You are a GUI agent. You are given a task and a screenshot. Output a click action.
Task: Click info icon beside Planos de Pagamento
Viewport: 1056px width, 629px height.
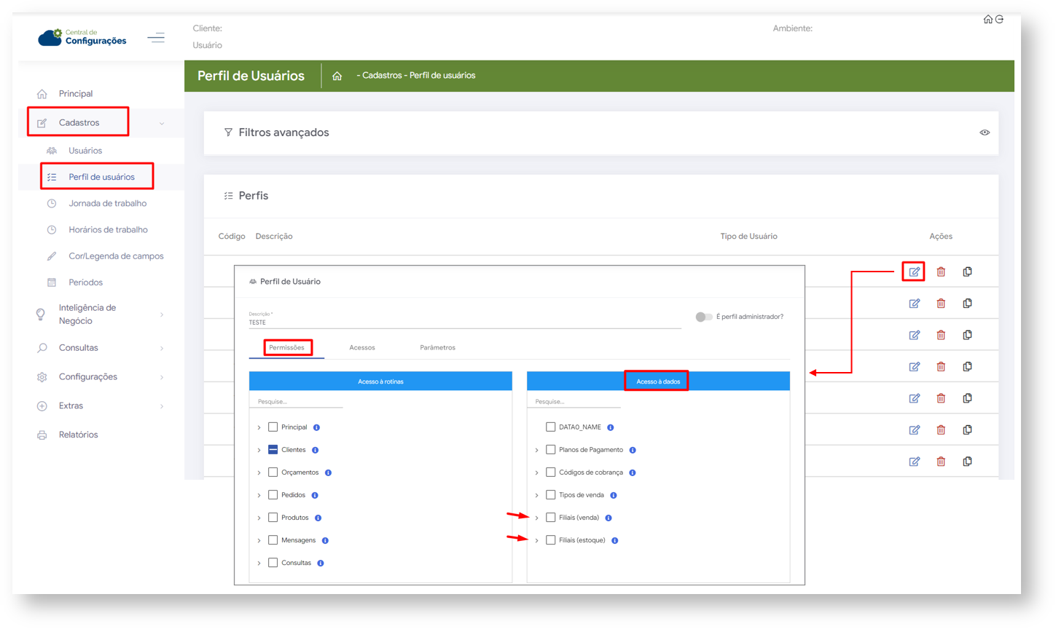pyautogui.click(x=633, y=451)
